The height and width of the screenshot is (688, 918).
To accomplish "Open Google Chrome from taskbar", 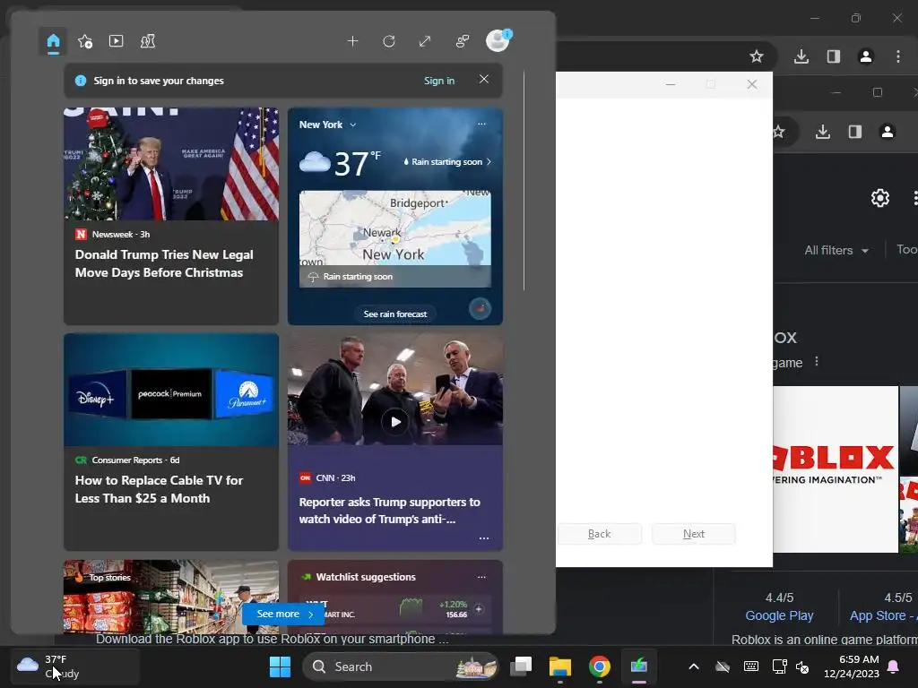I will pyautogui.click(x=600, y=666).
